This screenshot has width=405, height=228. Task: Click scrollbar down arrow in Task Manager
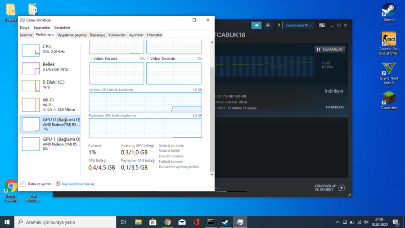tap(212, 174)
